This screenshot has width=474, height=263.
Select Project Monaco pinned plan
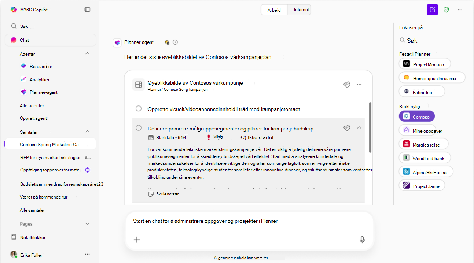pos(425,64)
